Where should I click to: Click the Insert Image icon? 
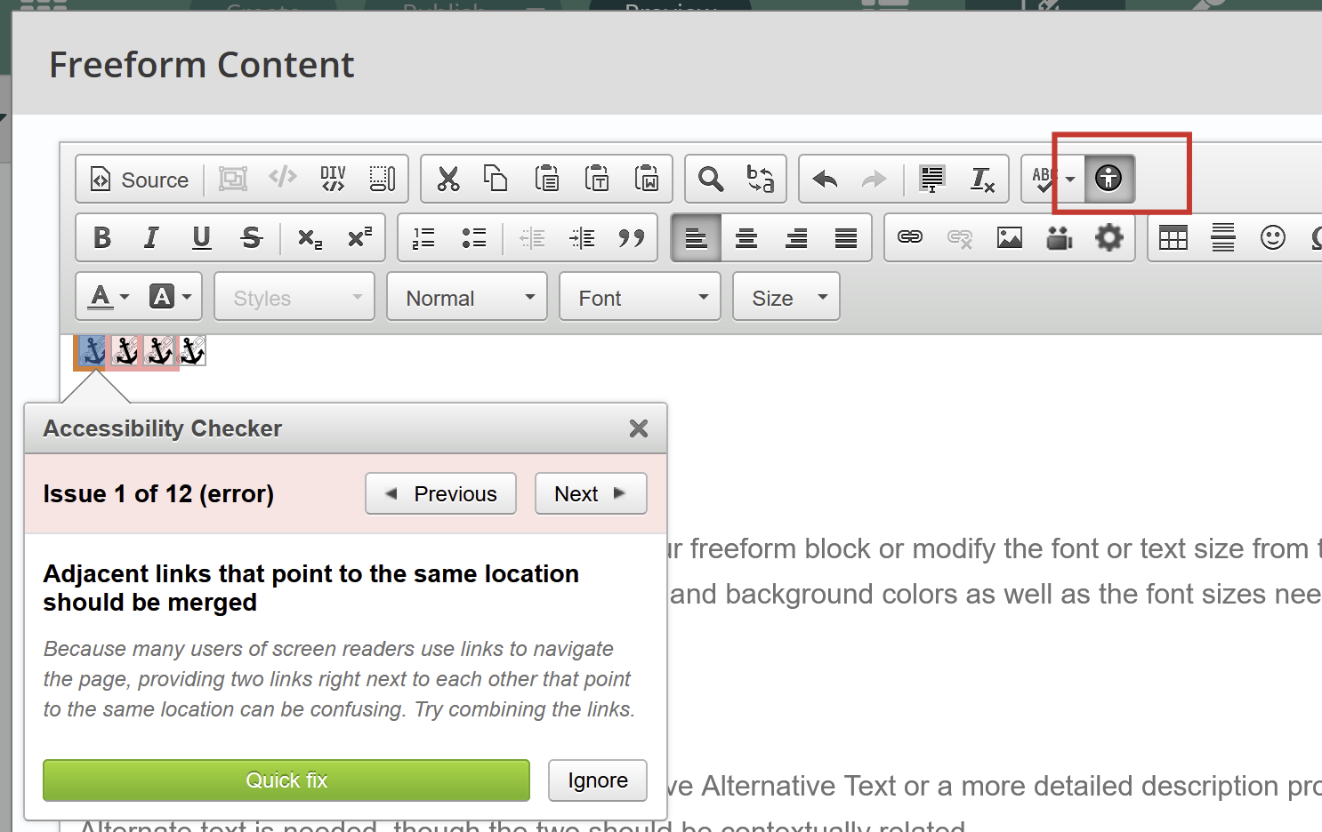[x=1010, y=237]
